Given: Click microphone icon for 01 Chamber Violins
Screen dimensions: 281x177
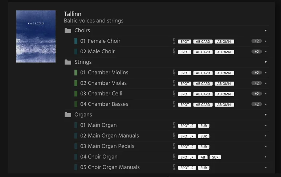Looking at the screenshot, I should [174, 73].
